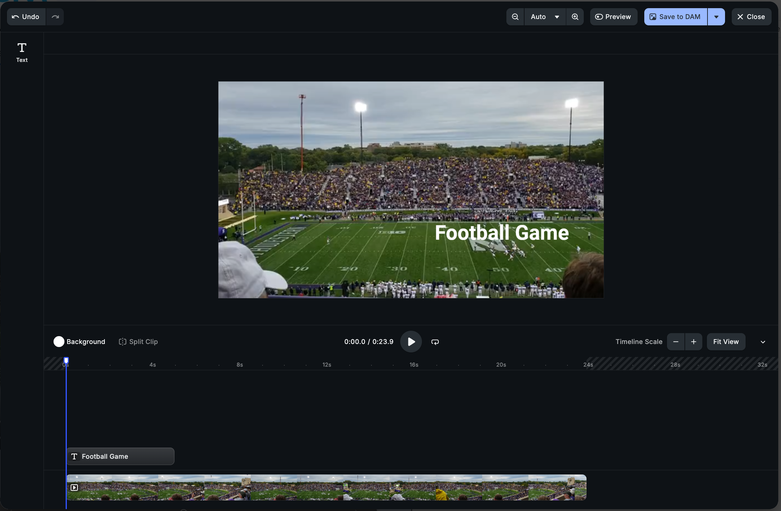Collapse the timeline with chevron
This screenshot has height=511, width=781.
pos(763,342)
